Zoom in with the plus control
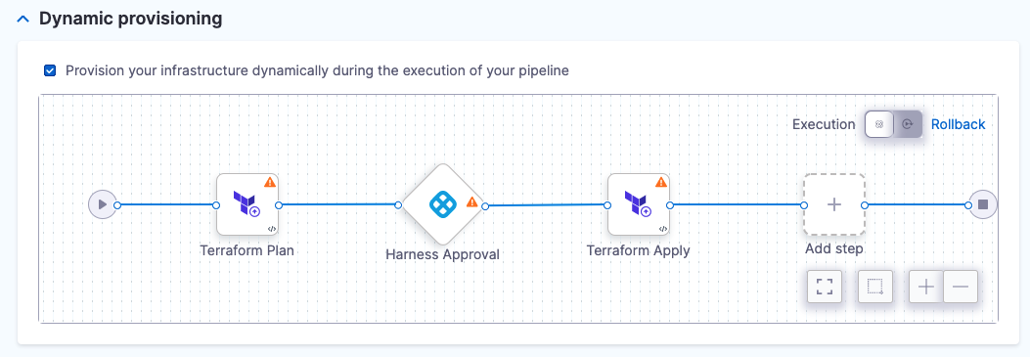Screen dimensions: 1030x357 coord(926,287)
